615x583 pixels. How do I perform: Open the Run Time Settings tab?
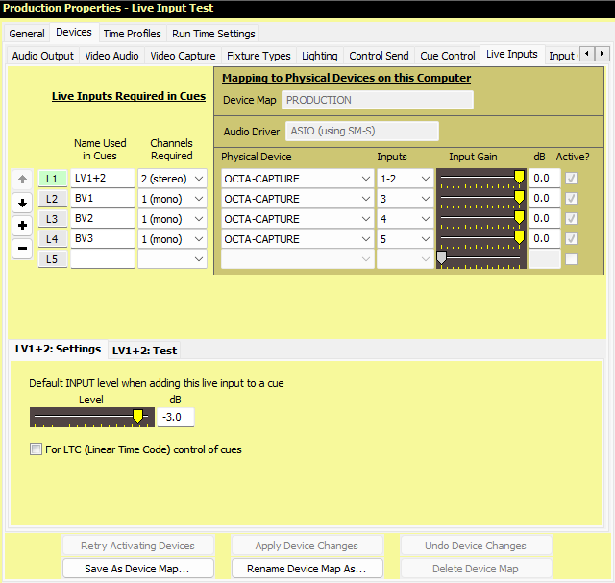point(213,34)
